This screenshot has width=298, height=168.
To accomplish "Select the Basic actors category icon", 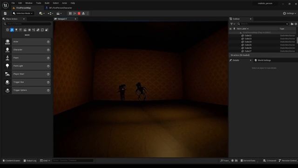I will click(x=12, y=30).
